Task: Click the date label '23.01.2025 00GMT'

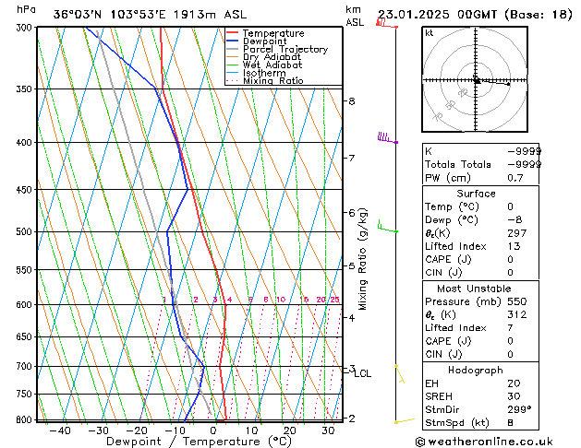Action: click(x=437, y=15)
